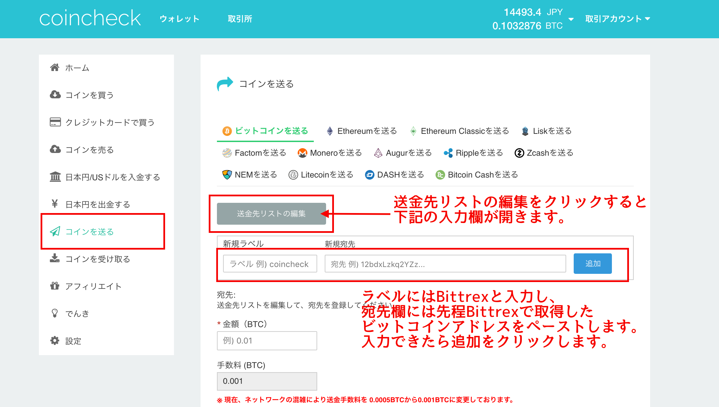Focus the 新規ラベル input field
Screen dimensions: 719x407
(270, 264)
